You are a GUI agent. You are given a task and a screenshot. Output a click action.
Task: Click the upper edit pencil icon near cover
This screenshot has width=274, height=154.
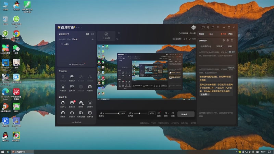119,33
